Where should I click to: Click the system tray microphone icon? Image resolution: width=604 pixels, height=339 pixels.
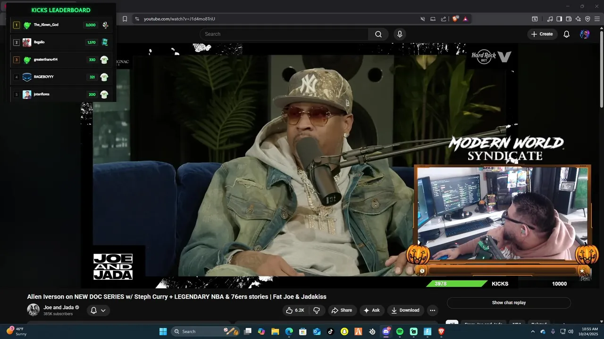click(553, 331)
